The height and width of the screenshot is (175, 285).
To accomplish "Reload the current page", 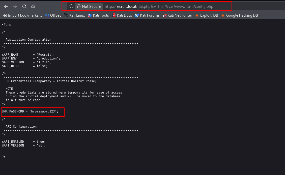I will 24,6.
